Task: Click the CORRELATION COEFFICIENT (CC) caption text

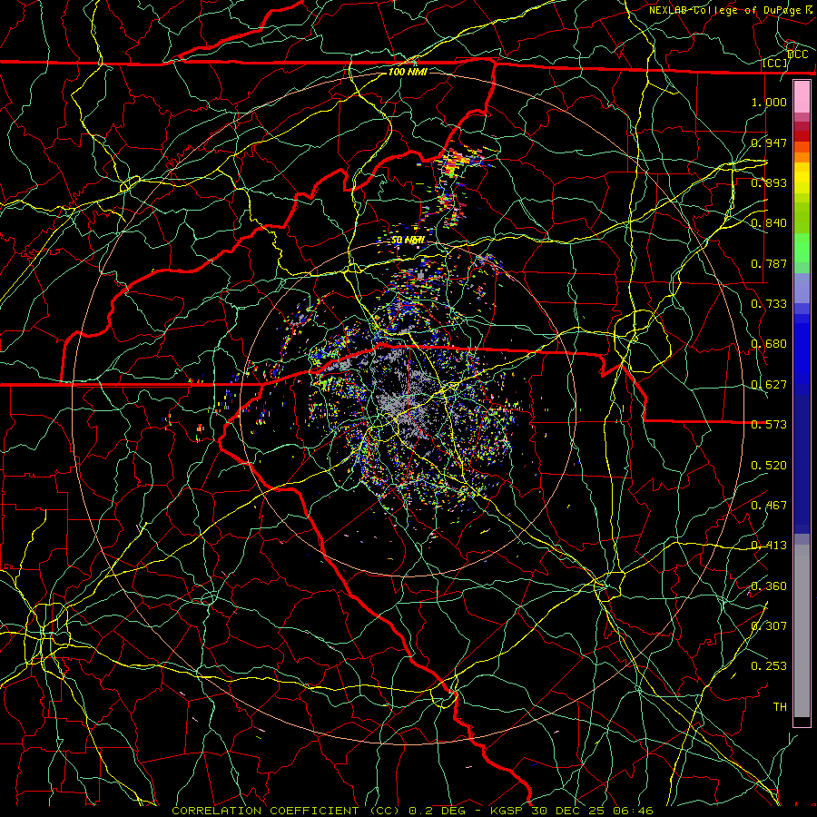Action: point(286,811)
